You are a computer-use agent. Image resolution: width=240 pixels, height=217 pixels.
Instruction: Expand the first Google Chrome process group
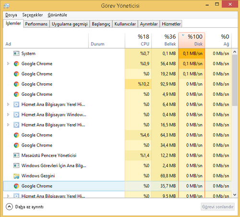8,64
